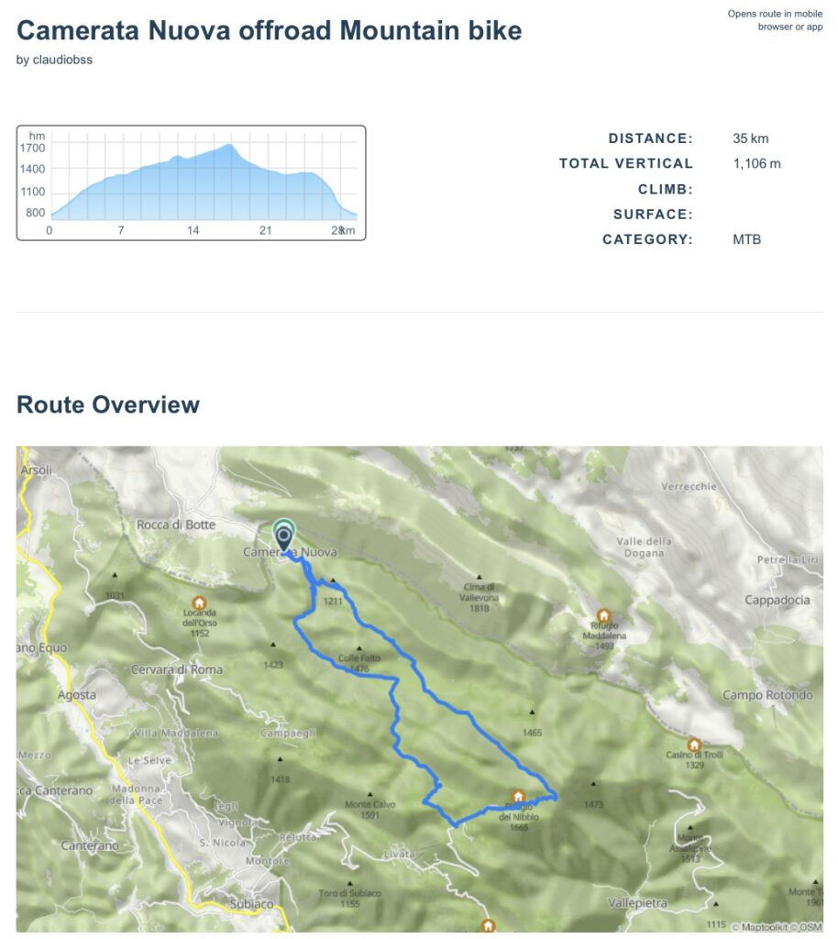This screenshot has width=838, height=939.
Task: Open the OSM attribution link
Action: pyautogui.click(x=810, y=926)
